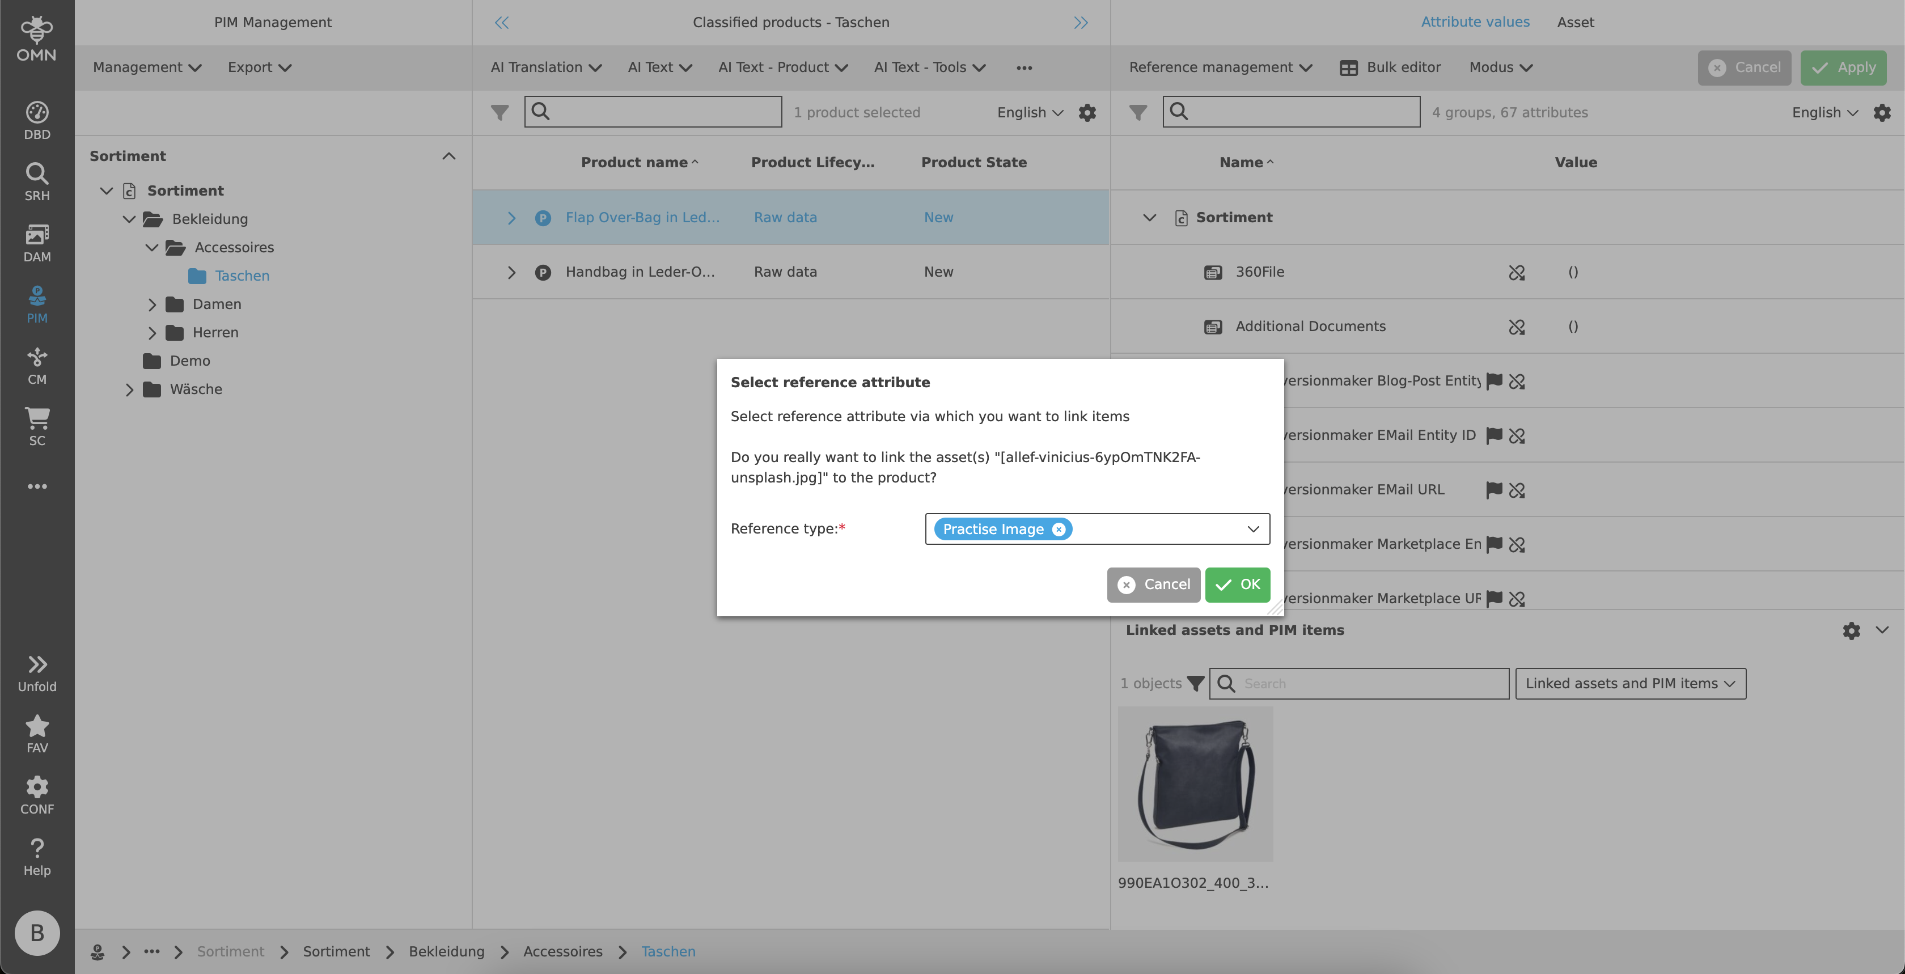Open the FAV favorites star
The height and width of the screenshot is (974, 1905).
tap(37, 734)
